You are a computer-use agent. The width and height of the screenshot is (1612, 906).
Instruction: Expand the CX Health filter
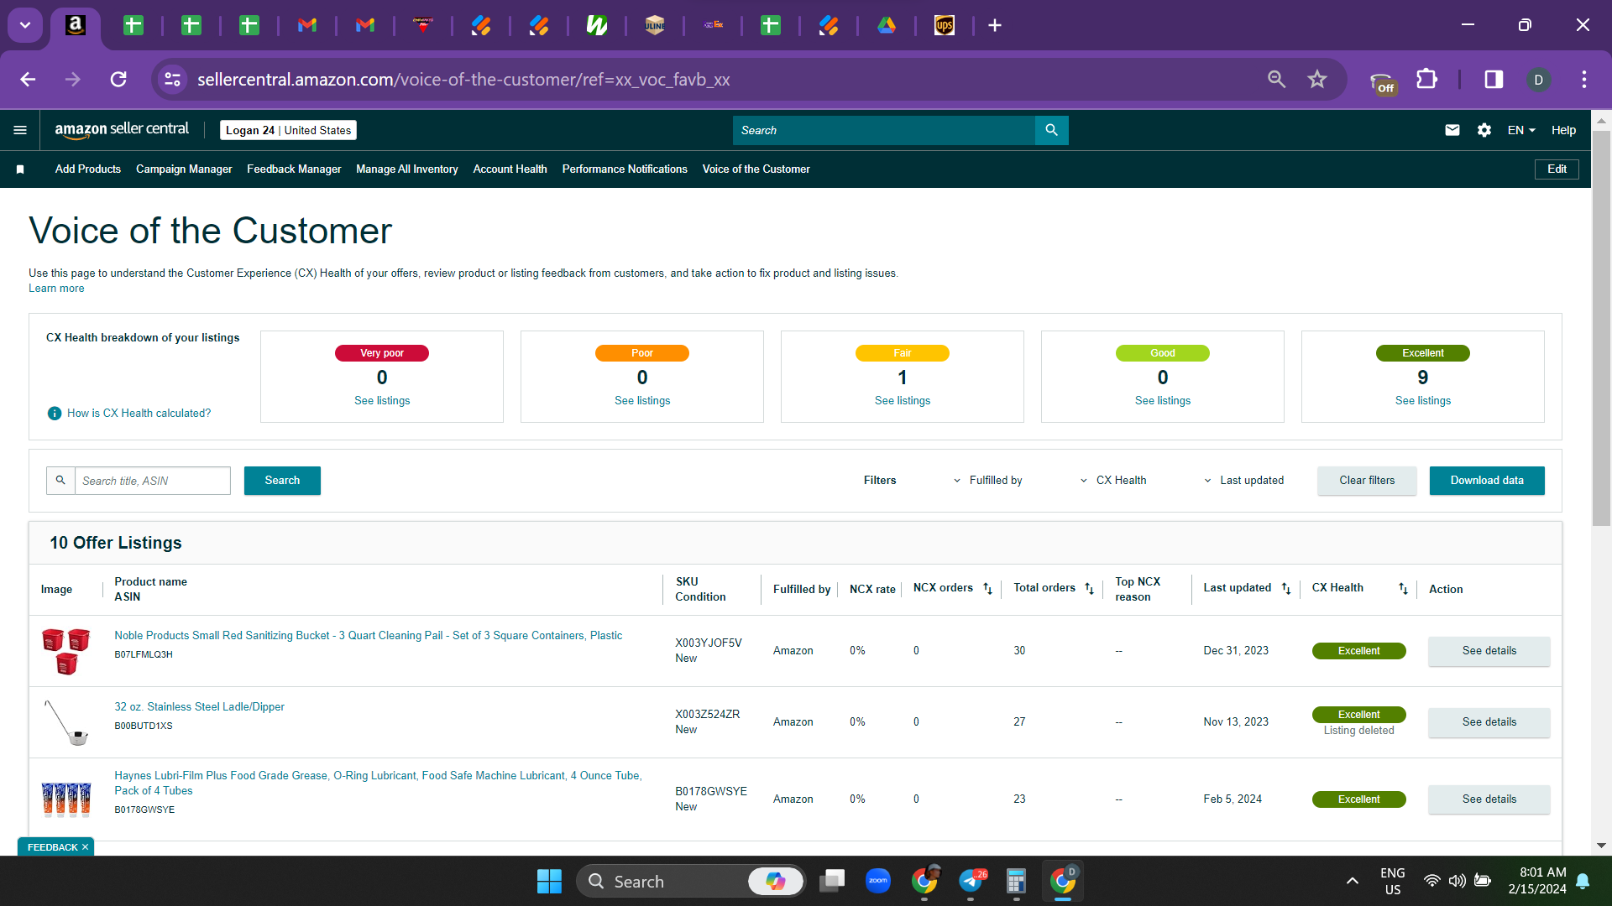1112,481
